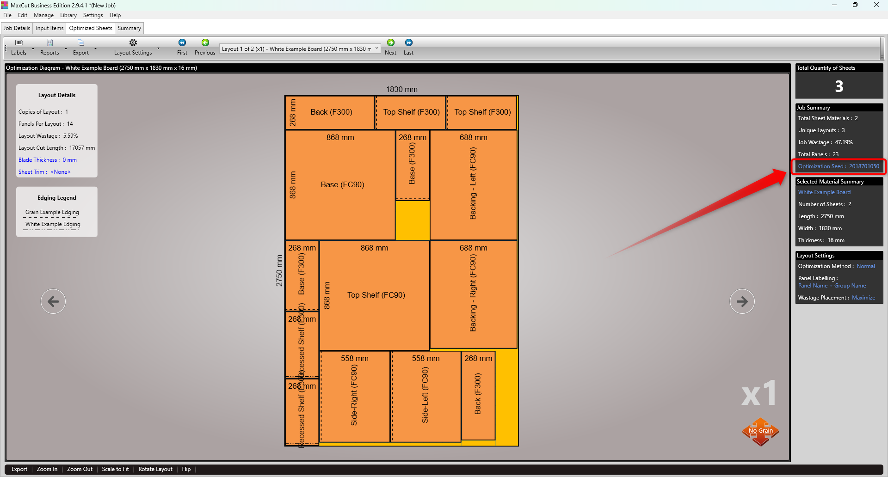This screenshot has height=477, width=888.
Task: Jump to the First layout
Action: pos(182,43)
